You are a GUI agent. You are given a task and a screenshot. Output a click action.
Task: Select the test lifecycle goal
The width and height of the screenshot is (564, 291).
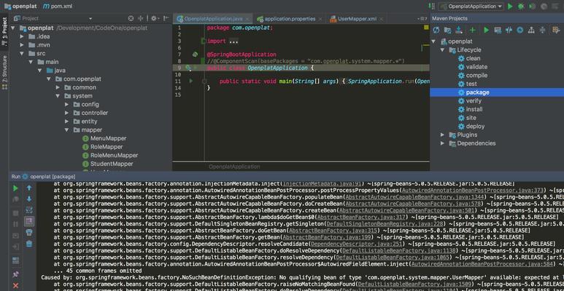[x=471, y=84]
